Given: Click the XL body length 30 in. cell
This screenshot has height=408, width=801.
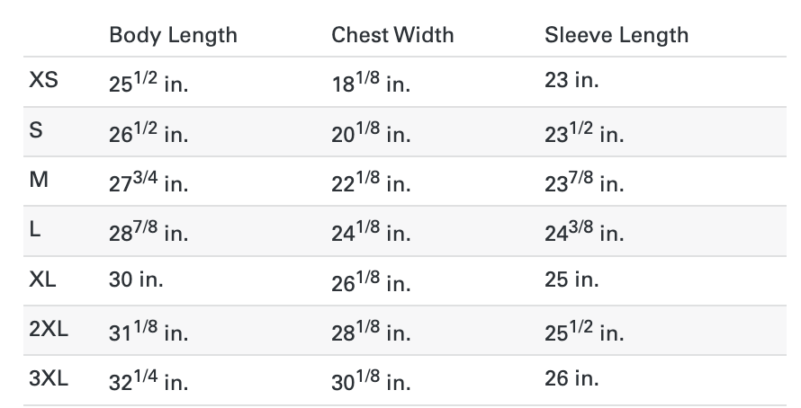Looking at the screenshot, I should click(136, 279).
